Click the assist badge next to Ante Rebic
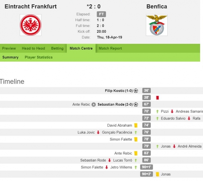 point(94,104)
